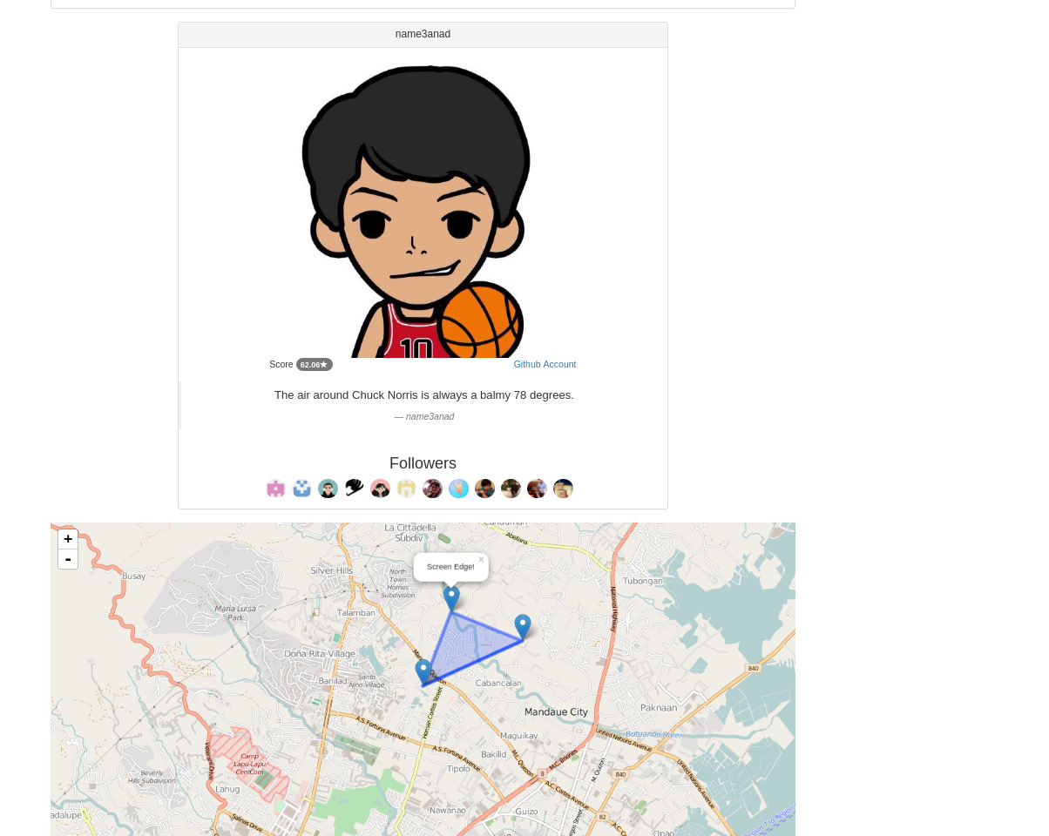1049x836 pixels.
Task: Click the name3anad panel heading
Action: click(423, 35)
